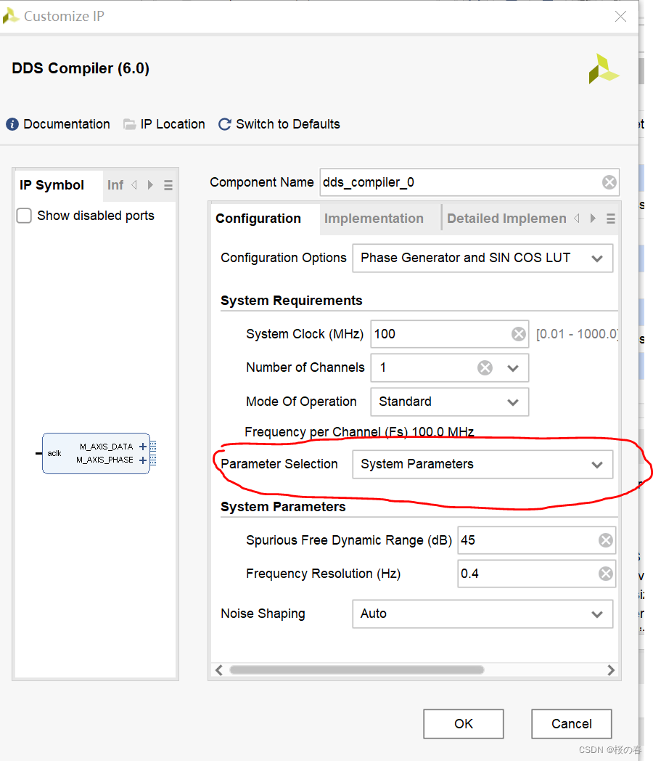
Task: Show previous tab in IP Symbol panel
Action: (134, 185)
